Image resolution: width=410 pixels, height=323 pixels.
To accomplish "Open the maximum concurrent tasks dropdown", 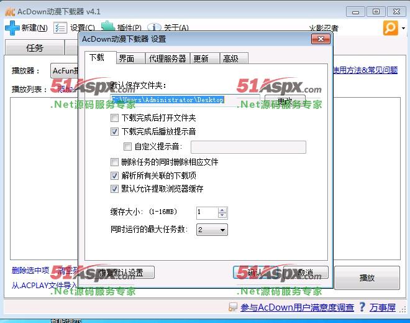I will pyautogui.click(x=212, y=230).
